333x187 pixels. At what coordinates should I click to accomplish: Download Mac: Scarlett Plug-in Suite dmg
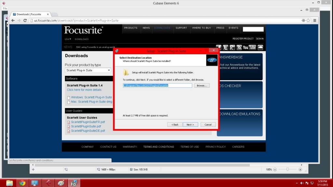91,102
